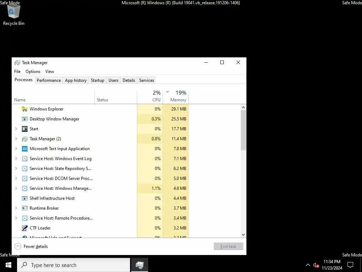The height and width of the screenshot is (272, 362).
Task: Click the Shell Infrastructure Host icon
Action: [24, 198]
